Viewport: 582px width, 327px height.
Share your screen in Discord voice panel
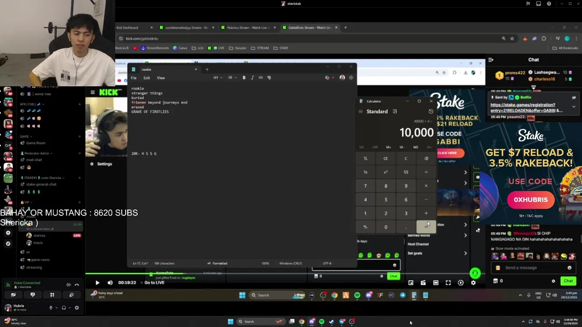tap(32, 295)
